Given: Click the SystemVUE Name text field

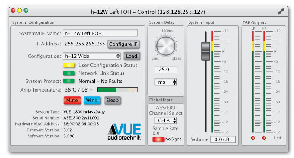Looking at the screenshot, I should 100,33.
